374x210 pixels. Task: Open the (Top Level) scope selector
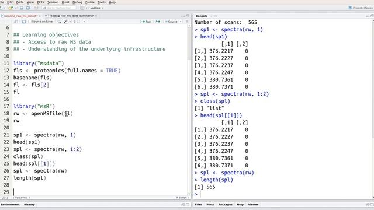[22, 198]
